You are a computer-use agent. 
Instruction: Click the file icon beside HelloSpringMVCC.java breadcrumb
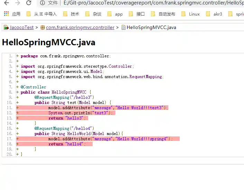123,27
